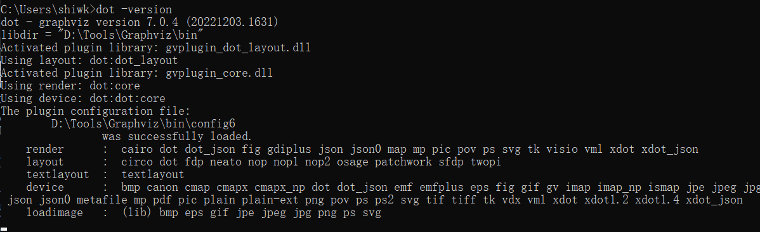Image resolution: width=760 pixels, height=232 pixels.
Task: Click the 'dot -version' command text
Action: coord(134,10)
